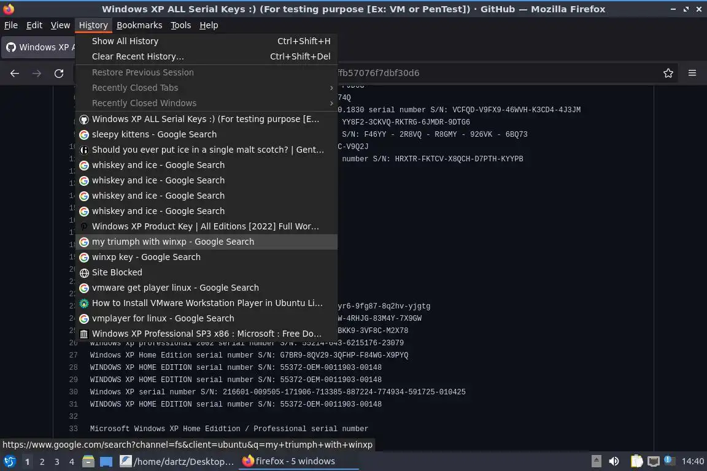The height and width of the screenshot is (471, 707).
Task: Click line 27 G7BR9-8QV29 serial key text
Action: pyautogui.click(x=344, y=355)
